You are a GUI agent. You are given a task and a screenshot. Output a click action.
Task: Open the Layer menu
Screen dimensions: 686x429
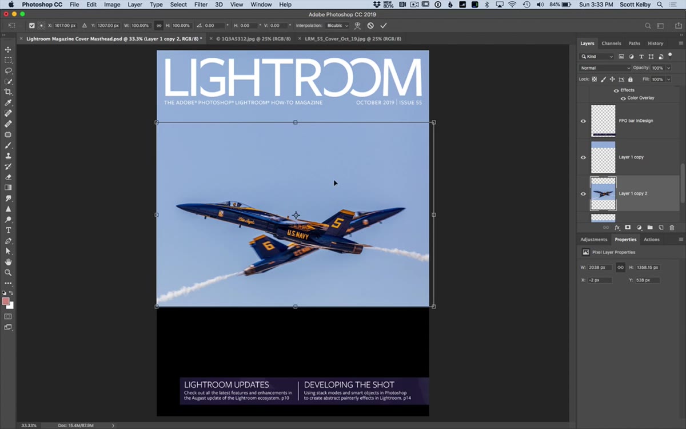(135, 5)
